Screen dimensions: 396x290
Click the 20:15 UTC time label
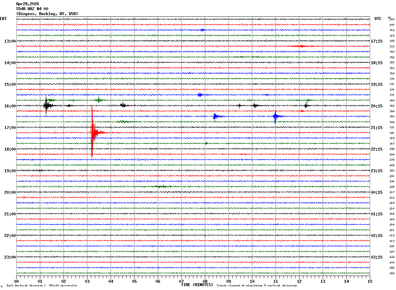point(377,106)
